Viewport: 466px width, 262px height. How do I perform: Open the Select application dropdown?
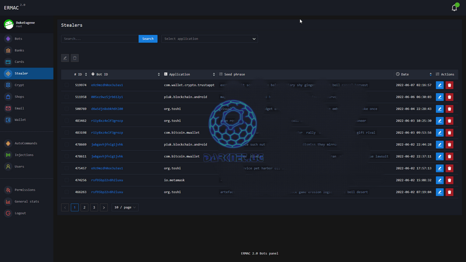click(x=210, y=38)
